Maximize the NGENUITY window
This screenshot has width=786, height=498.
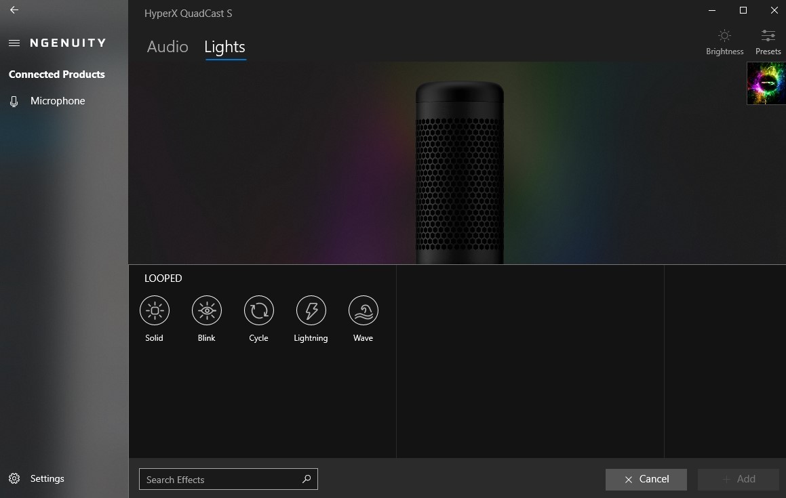(743, 10)
